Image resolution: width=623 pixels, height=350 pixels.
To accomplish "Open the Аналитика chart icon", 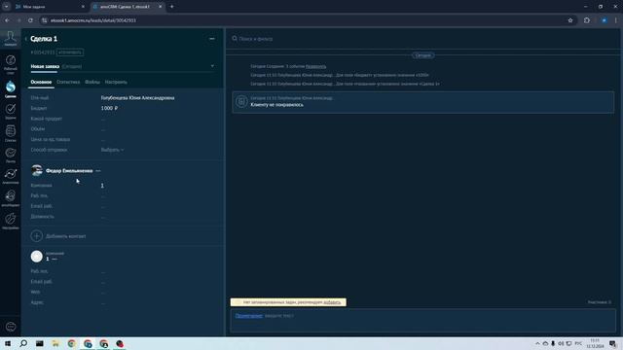I will [11, 174].
